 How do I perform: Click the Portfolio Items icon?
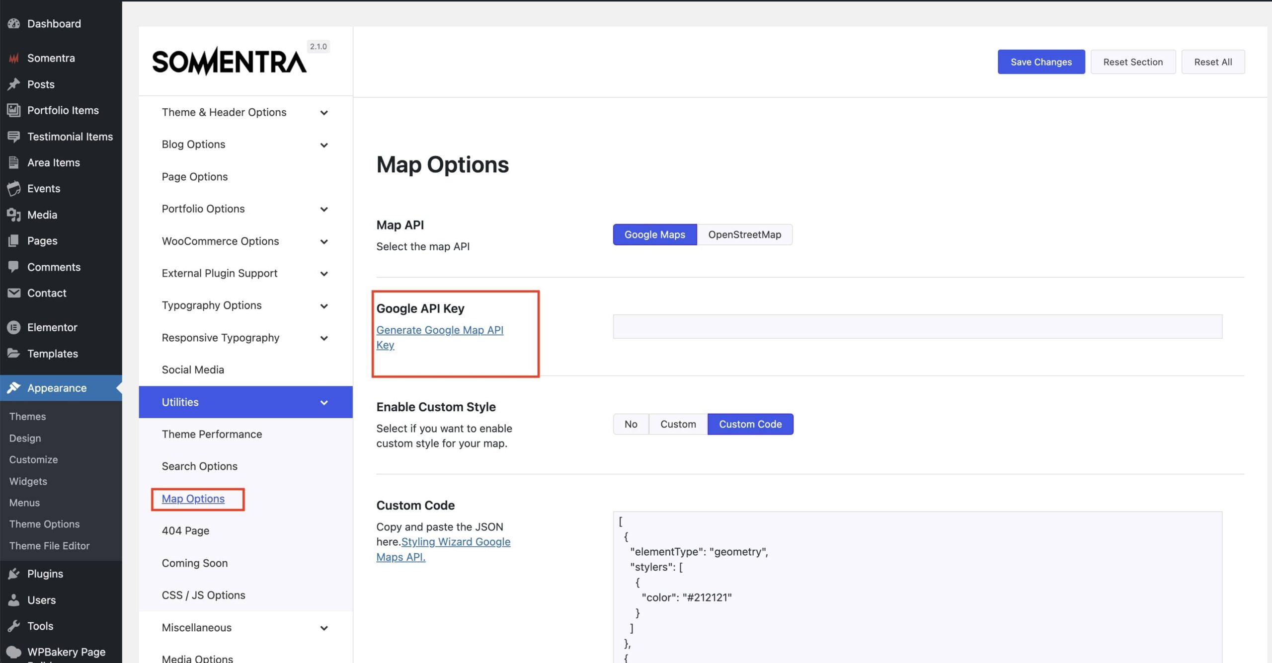(x=14, y=110)
